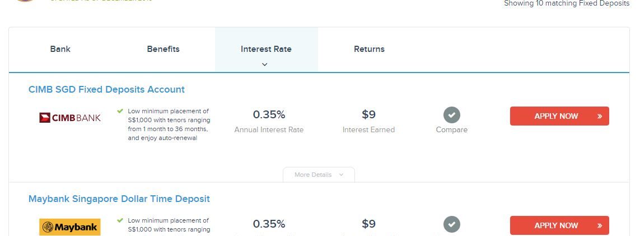Sort by the Benefits column tab
This screenshot has width=640, height=236.
click(163, 49)
